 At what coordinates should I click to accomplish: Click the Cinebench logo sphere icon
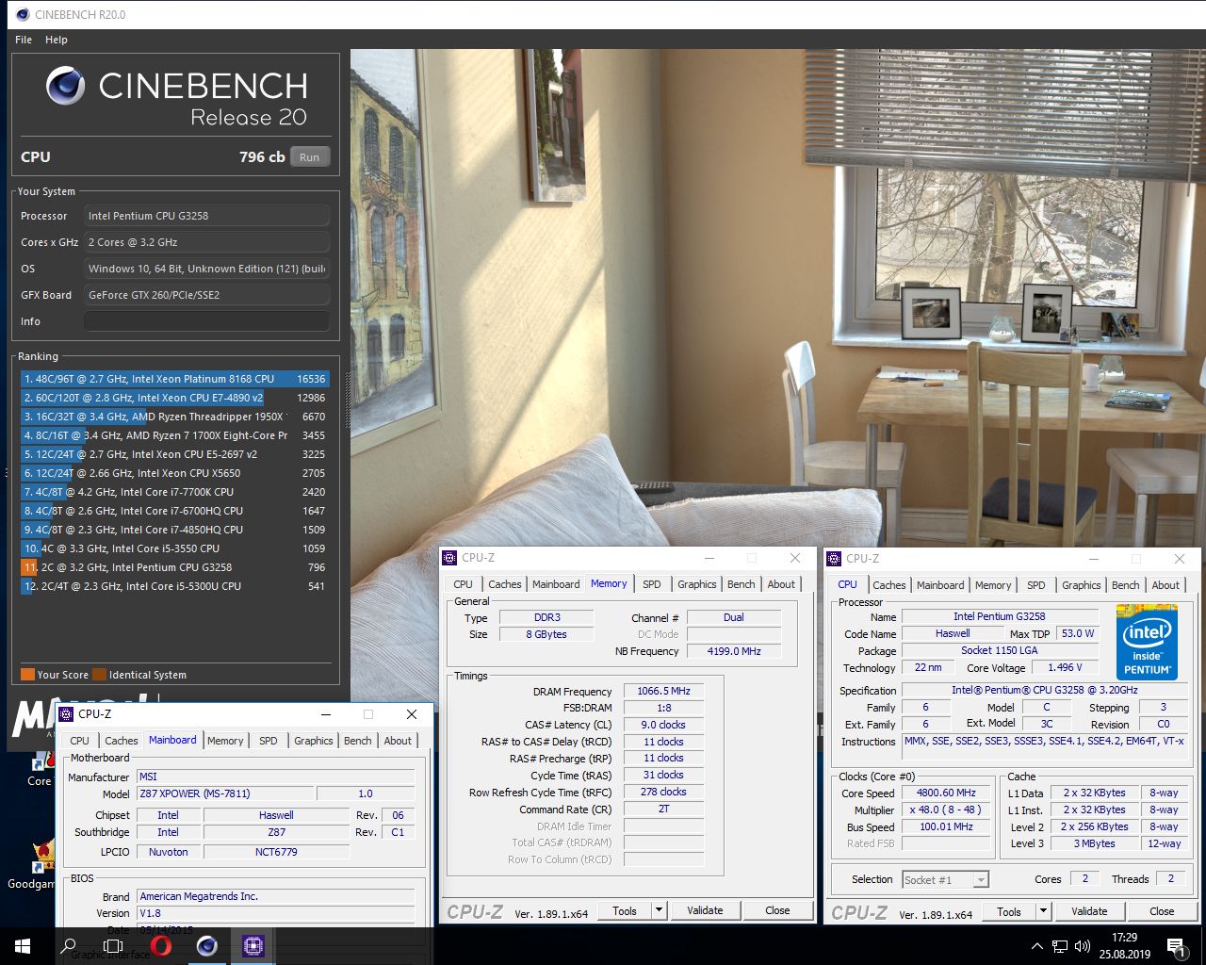(66, 86)
